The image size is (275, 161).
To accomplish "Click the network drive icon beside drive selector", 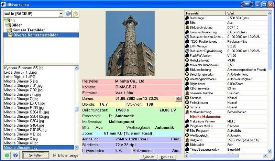I will (68, 14).
